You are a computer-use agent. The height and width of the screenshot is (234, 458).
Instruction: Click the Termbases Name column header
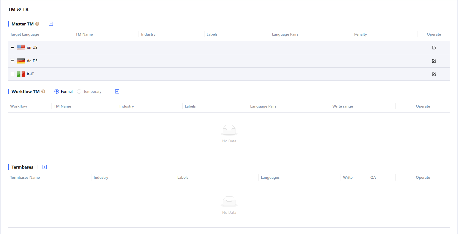[25, 177]
